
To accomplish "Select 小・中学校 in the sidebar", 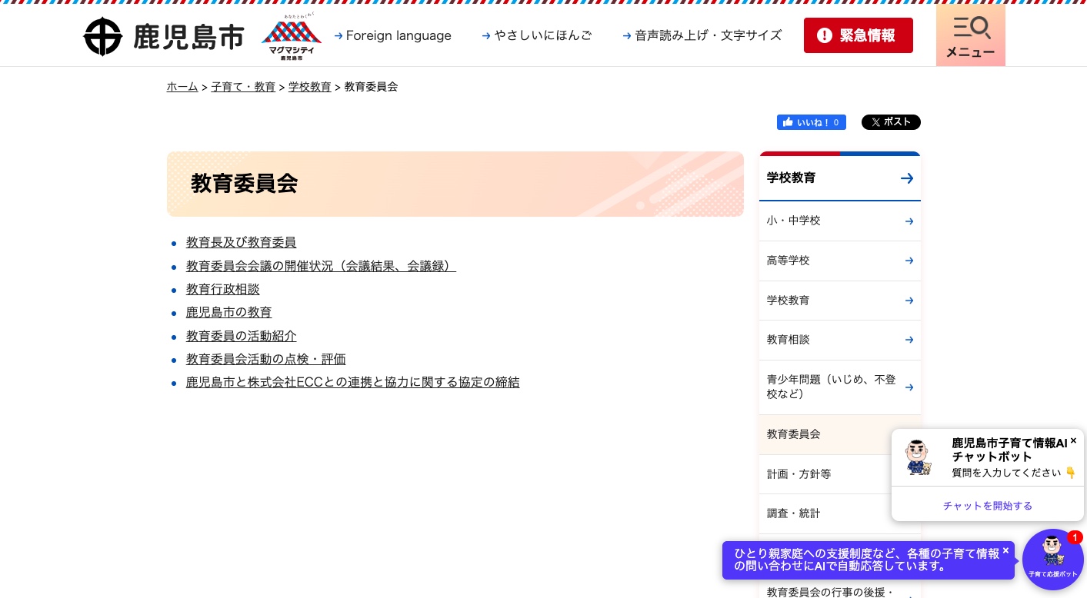I will point(793,221).
